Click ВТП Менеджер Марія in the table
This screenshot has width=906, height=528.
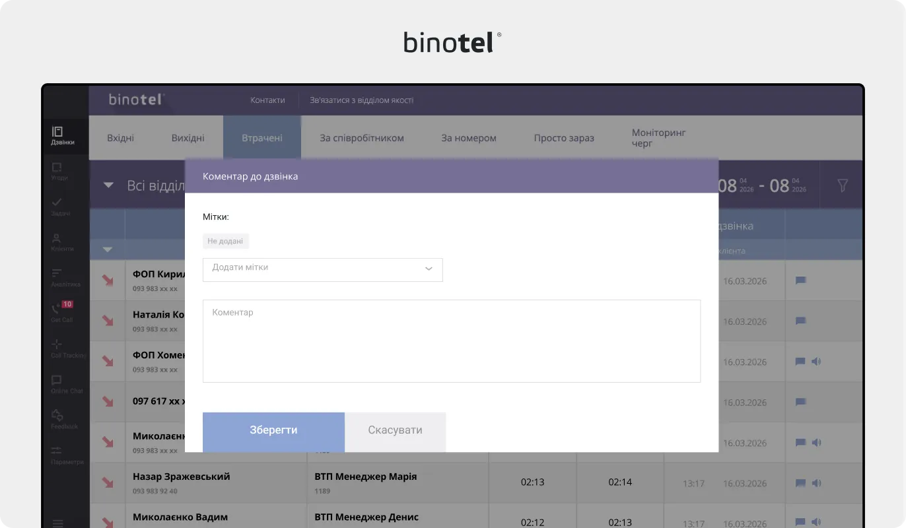point(366,477)
